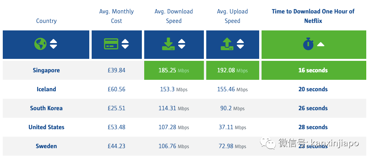Viewport: 371px width, 160px height.
Task: Click Sweden's £44.23 cost cell
Action: pos(117,146)
